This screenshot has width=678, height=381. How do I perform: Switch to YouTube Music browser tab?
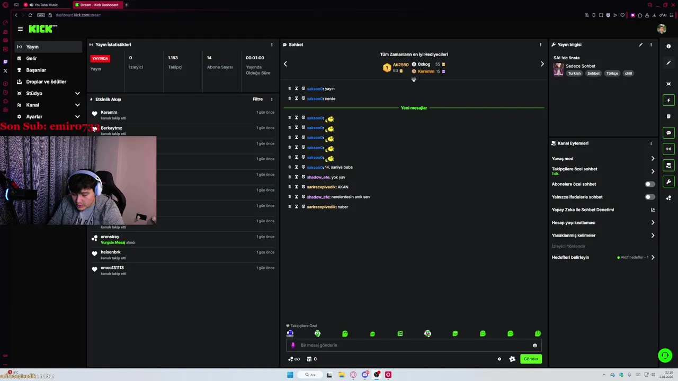(46, 5)
